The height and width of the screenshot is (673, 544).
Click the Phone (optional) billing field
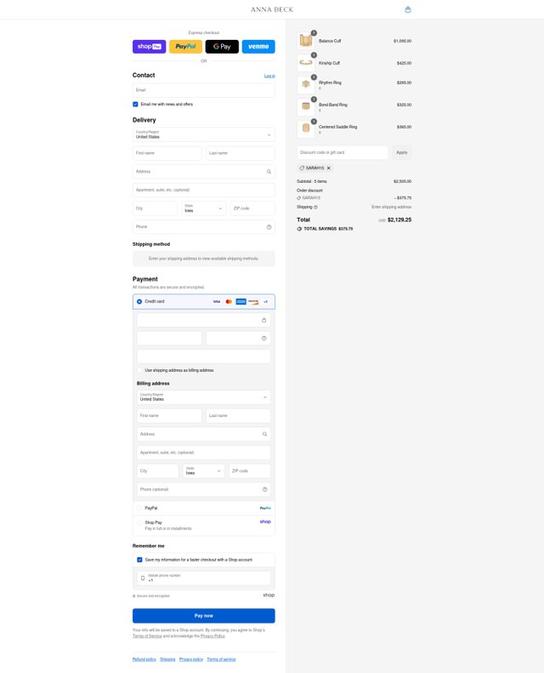point(204,489)
